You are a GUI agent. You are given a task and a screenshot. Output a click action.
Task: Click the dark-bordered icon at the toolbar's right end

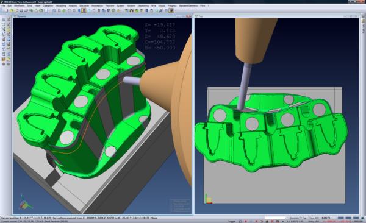[171, 10]
